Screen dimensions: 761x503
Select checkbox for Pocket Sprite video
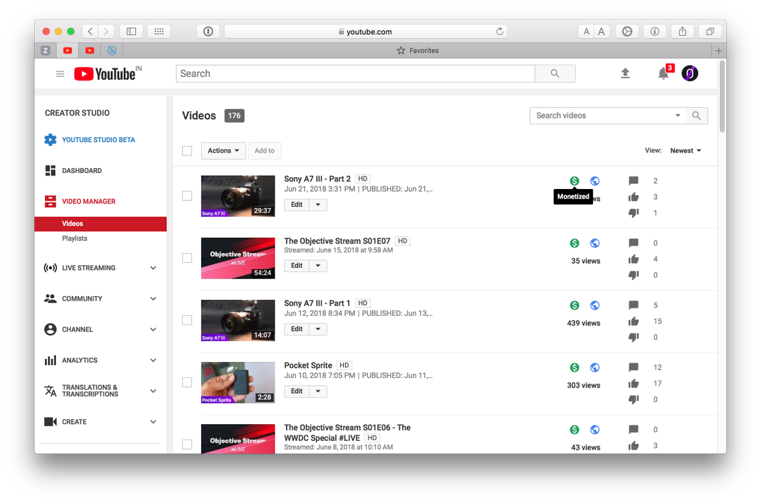click(x=187, y=382)
